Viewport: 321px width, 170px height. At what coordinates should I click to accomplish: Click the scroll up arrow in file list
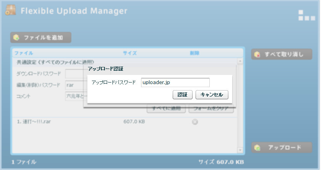[240, 61]
